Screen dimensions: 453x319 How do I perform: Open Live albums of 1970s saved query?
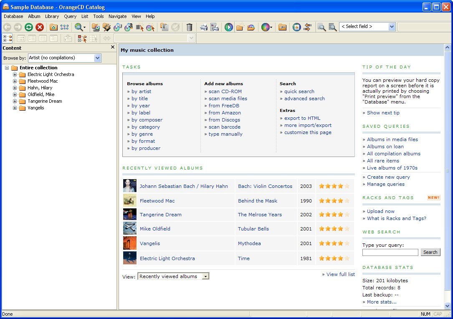392,168
